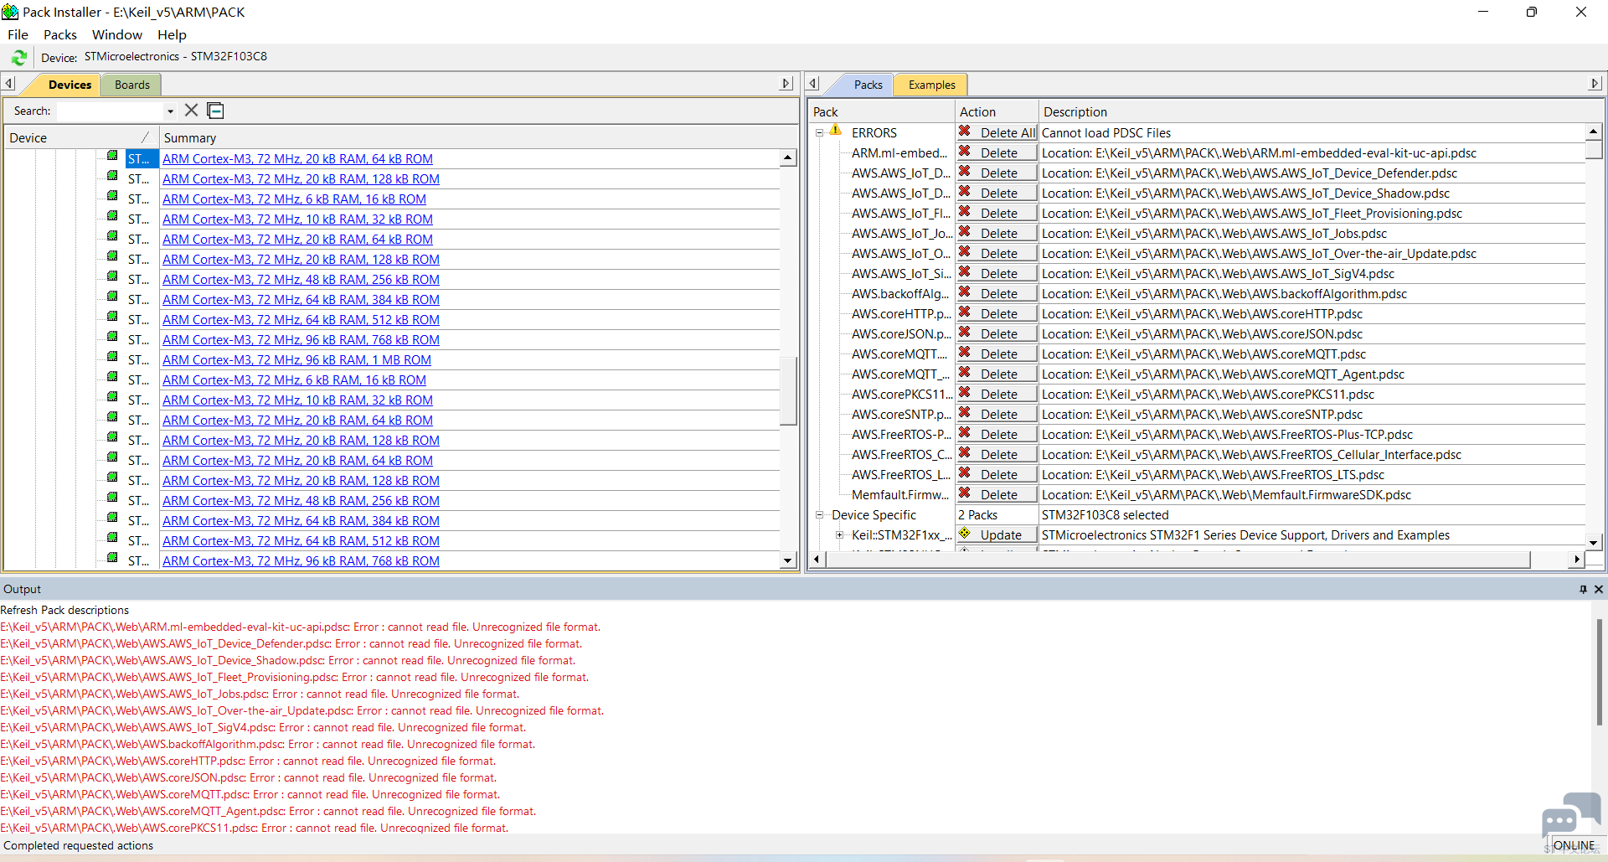
Task: Switch to the Examples tab
Action: tap(931, 85)
